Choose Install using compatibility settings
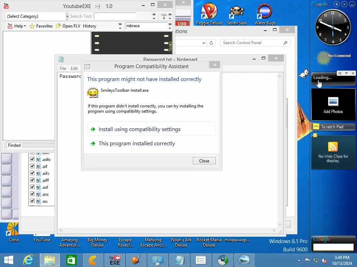357x267 pixels. click(152, 129)
